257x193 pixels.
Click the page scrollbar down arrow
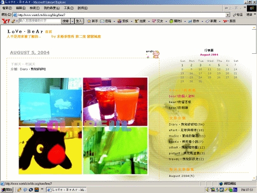[x=254, y=178]
